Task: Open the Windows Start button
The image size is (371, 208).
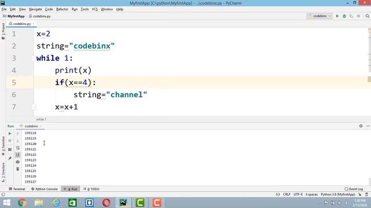Action: [6, 203]
